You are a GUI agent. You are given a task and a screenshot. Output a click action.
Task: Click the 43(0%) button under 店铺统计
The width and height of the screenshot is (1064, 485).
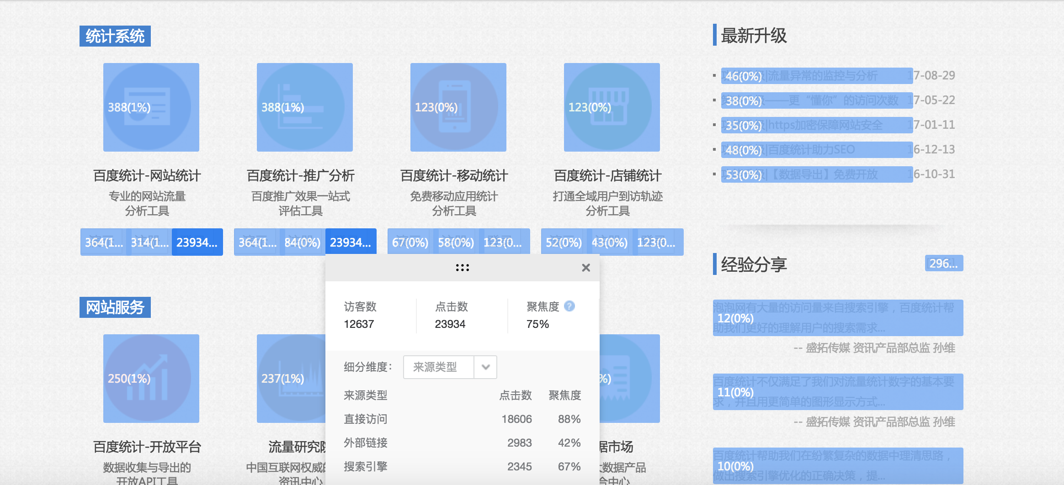(x=609, y=242)
